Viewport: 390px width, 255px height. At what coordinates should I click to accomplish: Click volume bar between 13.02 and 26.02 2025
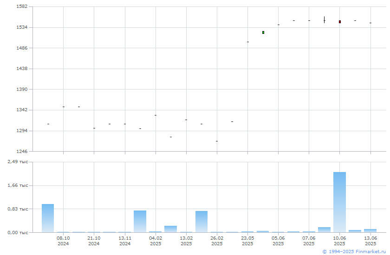point(201,222)
